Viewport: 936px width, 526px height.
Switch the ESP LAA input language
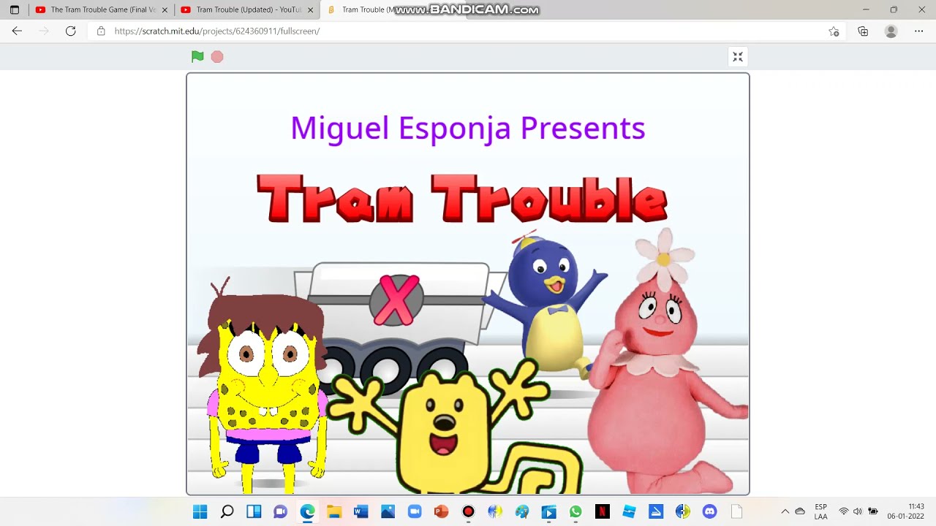[x=820, y=511]
